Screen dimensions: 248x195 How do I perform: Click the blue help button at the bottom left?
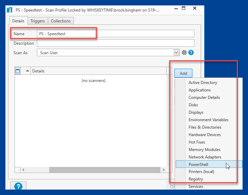pyautogui.click(x=18, y=186)
